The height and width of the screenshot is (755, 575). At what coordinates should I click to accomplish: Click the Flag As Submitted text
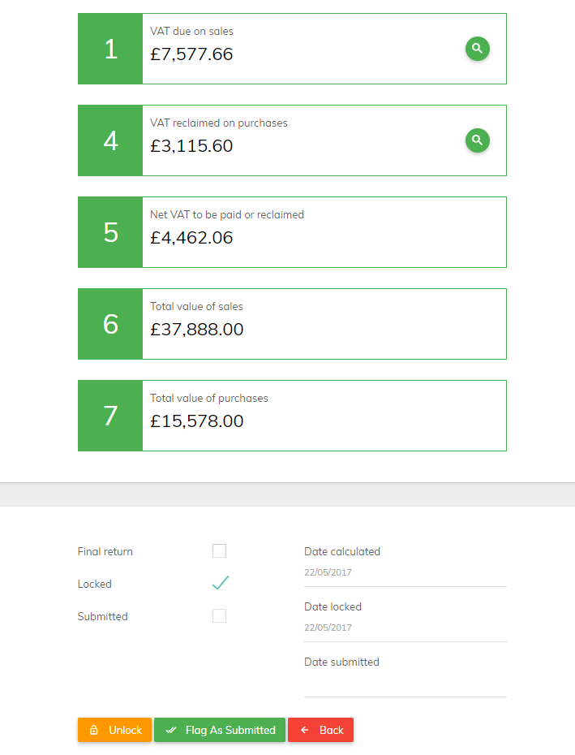click(x=230, y=730)
